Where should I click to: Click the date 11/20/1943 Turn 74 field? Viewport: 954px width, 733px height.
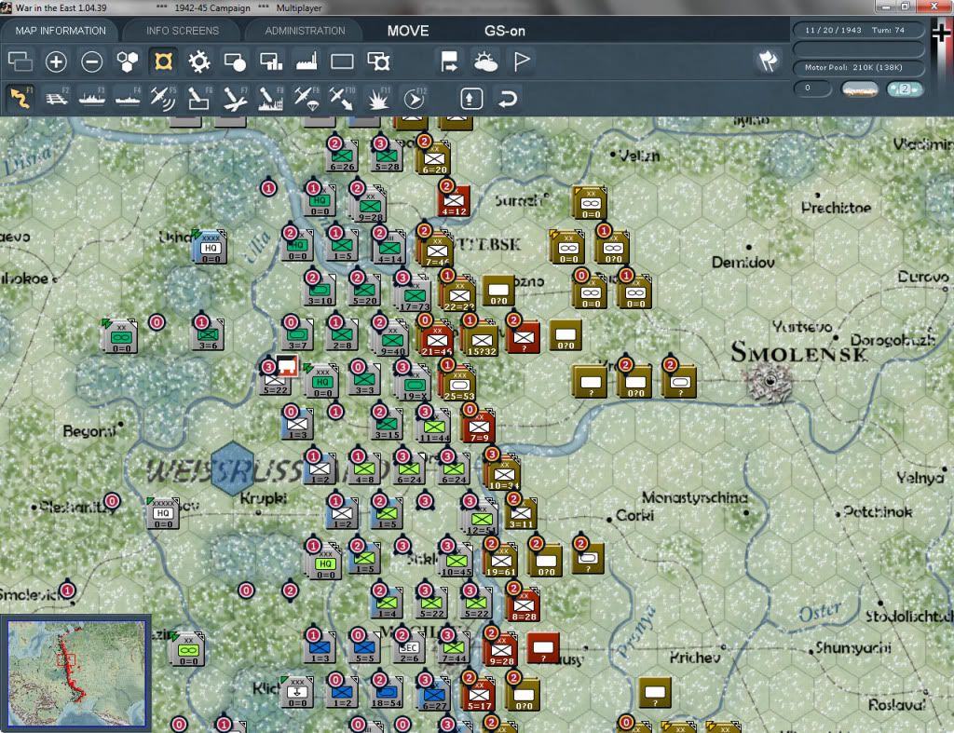point(858,30)
